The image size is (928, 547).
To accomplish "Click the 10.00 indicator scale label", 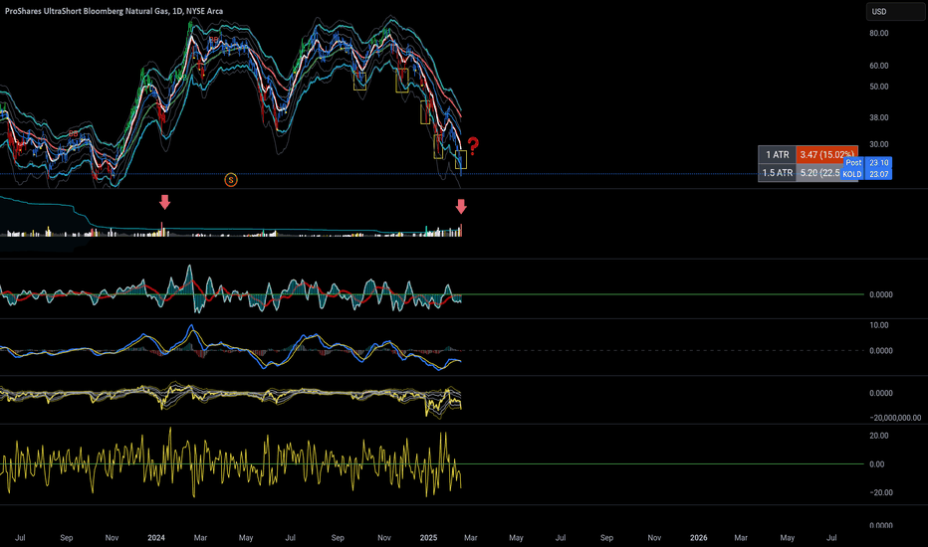I will coord(879,325).
